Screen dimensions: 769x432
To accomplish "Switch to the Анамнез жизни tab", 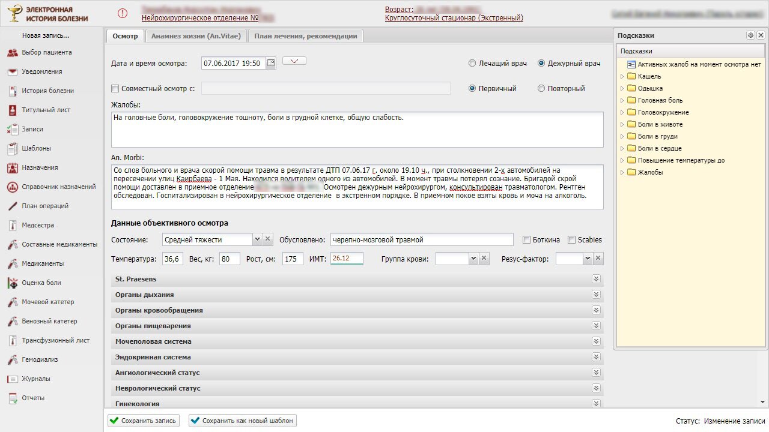I will tap(196, 36).
